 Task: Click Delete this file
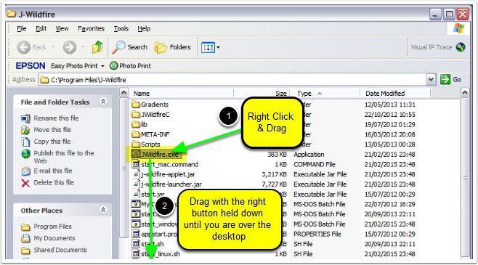click(x=54, y=182)
